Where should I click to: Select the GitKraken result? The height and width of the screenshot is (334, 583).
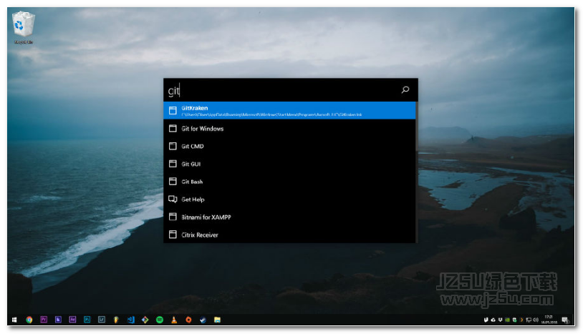coord(289,111)
